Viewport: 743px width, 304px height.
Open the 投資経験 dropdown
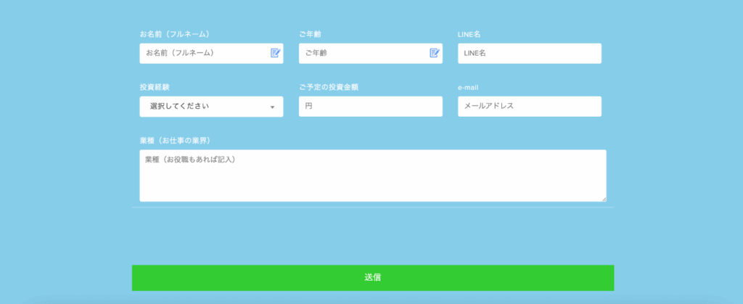click(x=211, y=107)
